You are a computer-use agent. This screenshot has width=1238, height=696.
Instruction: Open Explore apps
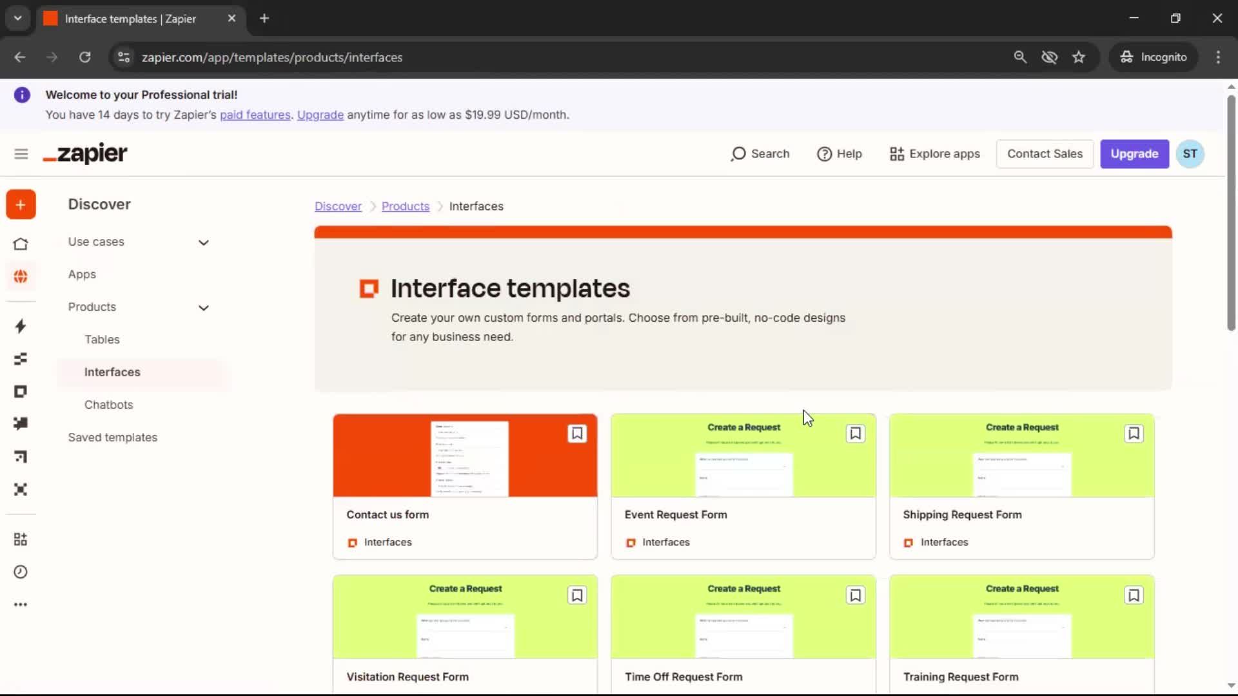935,154
